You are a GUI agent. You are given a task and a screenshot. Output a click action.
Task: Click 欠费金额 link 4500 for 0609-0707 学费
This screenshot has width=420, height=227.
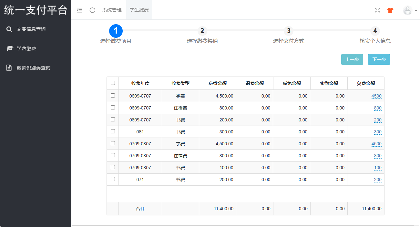376,96
